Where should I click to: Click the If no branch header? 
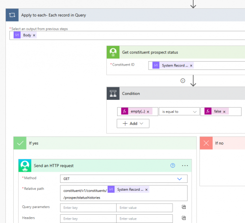222,143
